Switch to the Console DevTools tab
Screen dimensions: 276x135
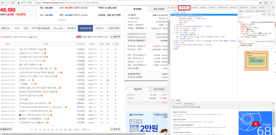coord(194,8)
